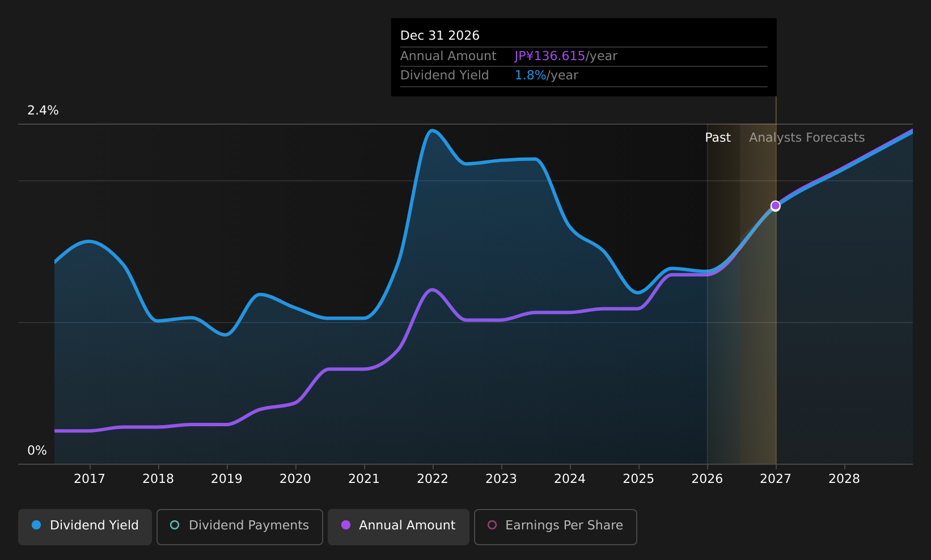Click the Past region label
931x560 pixels.
point(718,138)
